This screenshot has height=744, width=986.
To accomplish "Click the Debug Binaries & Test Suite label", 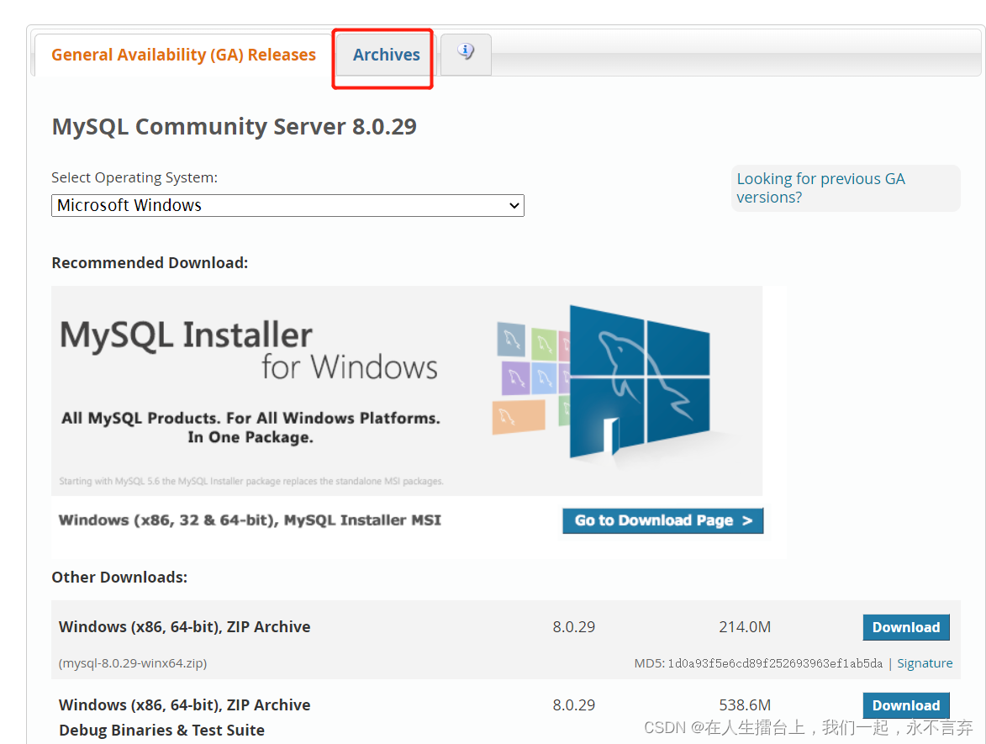I will pyautogui.click(x=161, y=731).
